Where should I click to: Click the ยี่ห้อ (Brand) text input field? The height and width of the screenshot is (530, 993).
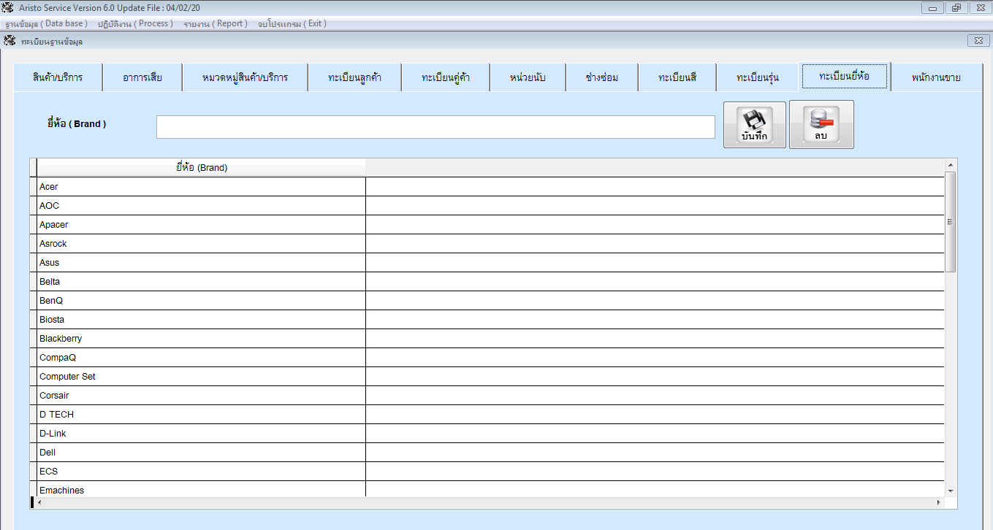click(435, 126)
